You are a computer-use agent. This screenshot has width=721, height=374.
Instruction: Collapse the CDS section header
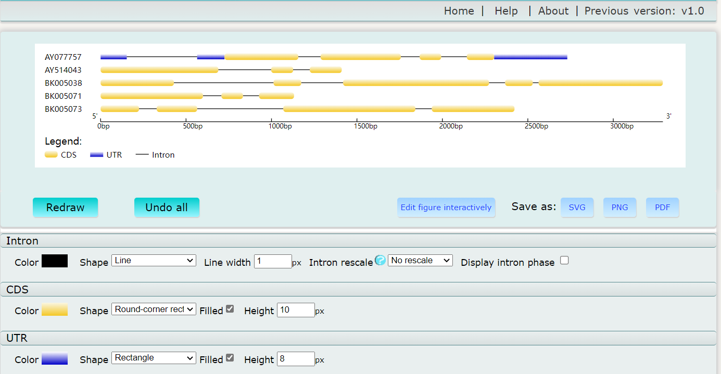(x=358, y=289)
